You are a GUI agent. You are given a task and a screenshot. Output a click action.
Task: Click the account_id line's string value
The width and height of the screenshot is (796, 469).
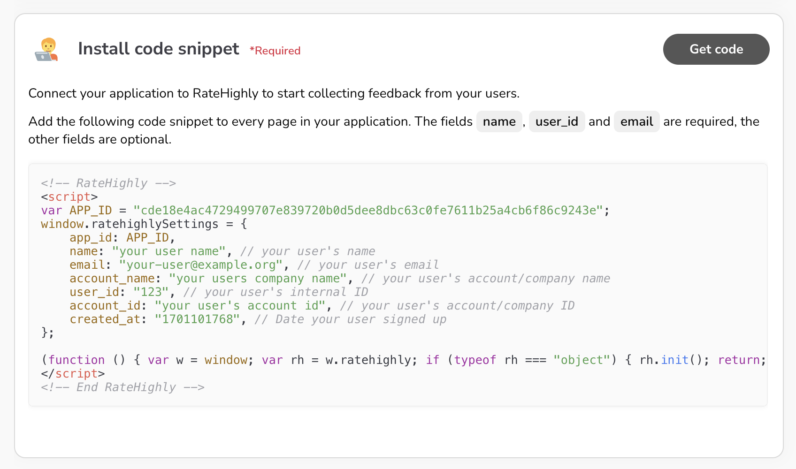[240, 306]
